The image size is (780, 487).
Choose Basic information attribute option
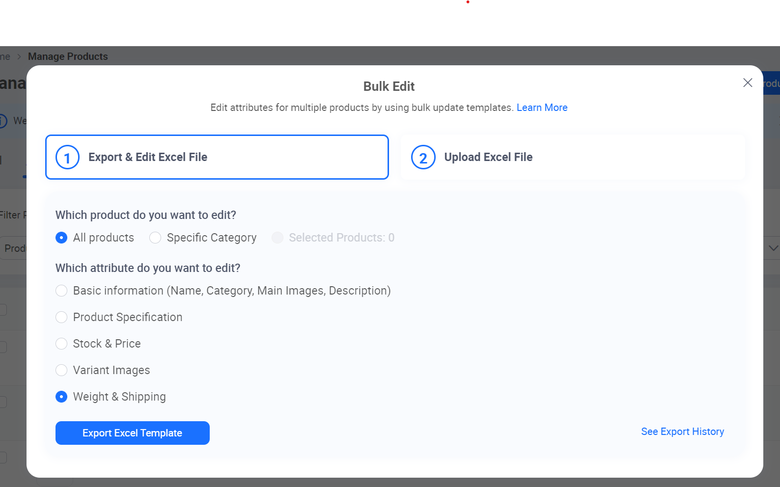[61, 291]
